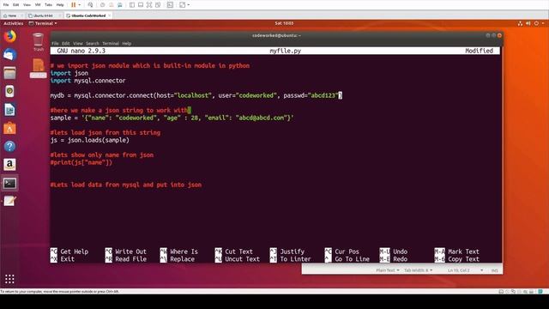Image resolution: width=549 pixels, height=309 pixels.
Task: Open the terminal Search menu
Action: click(x=93, y=44)
